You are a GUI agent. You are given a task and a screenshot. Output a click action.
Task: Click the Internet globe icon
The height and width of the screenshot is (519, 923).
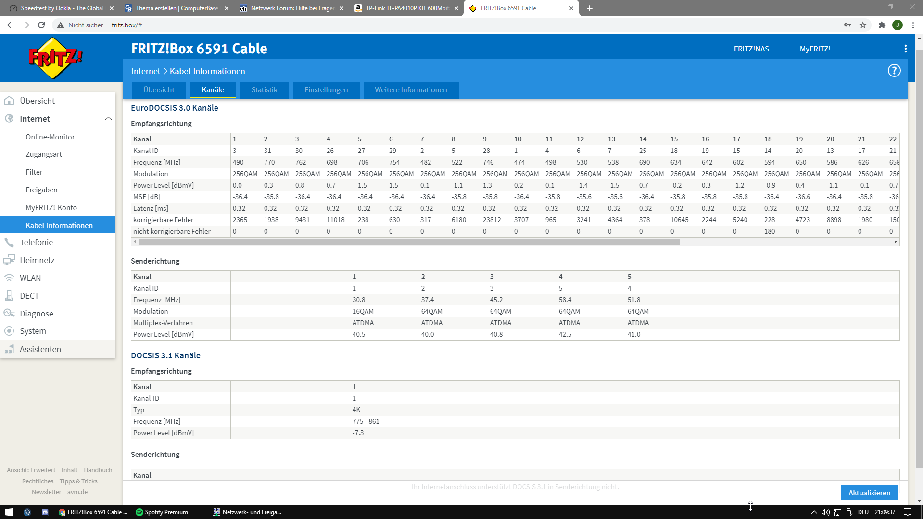point(9,119)
